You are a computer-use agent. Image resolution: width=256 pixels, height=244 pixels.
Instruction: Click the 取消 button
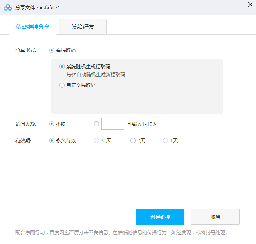(215, 217)
